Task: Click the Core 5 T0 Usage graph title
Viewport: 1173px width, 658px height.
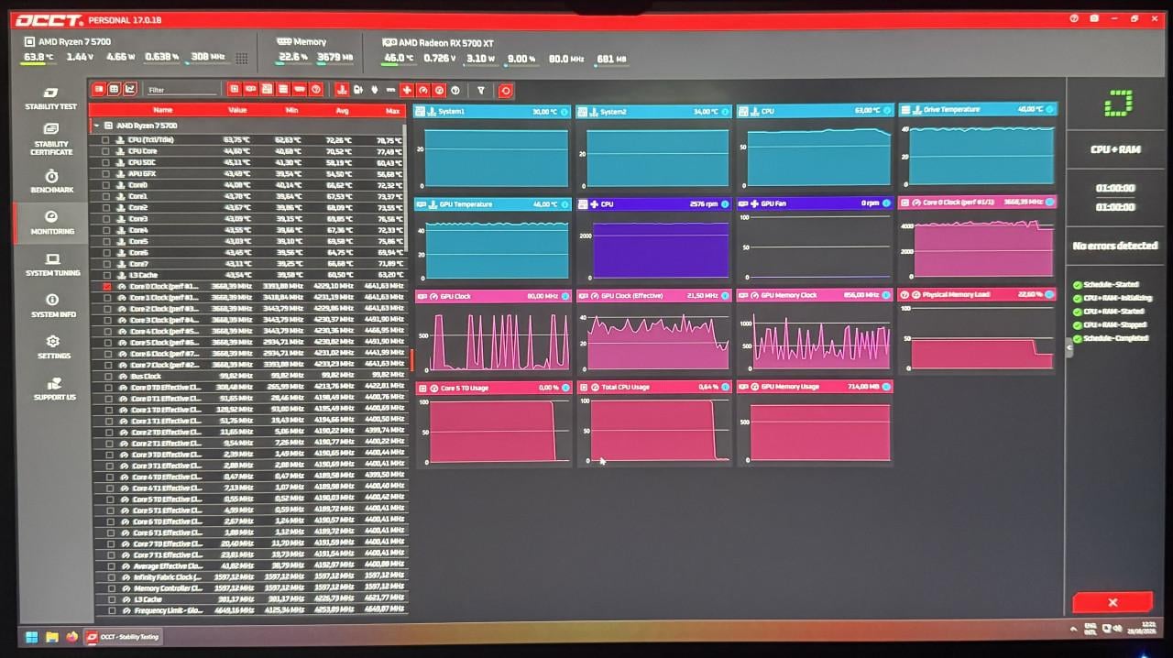Action: 464,388
